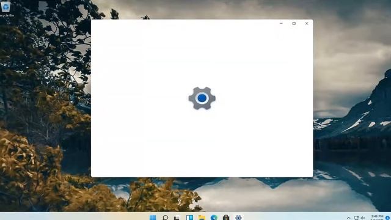Launch File Explorer from taskbar

pos(202,218)
